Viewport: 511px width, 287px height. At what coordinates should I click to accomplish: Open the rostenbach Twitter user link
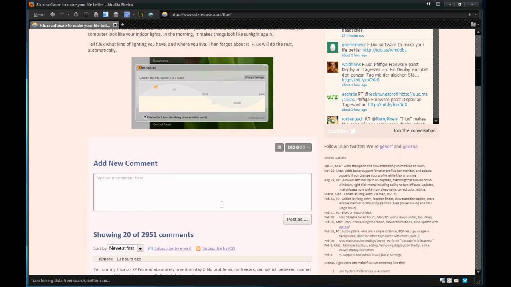click(x=353, y=119)
